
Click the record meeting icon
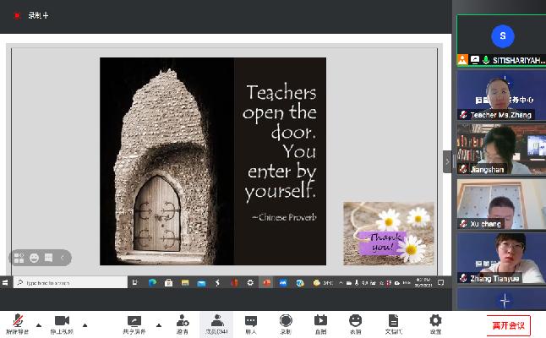tap(286, 322)
